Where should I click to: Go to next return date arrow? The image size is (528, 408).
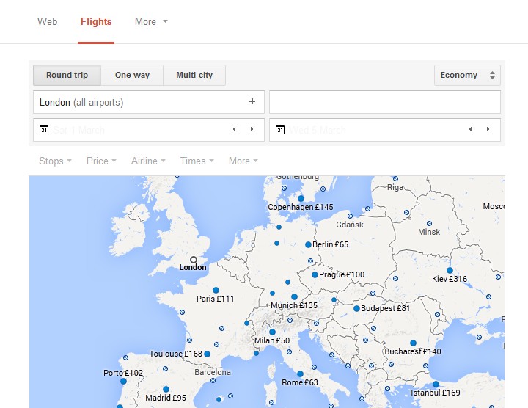tap(488, 129)
